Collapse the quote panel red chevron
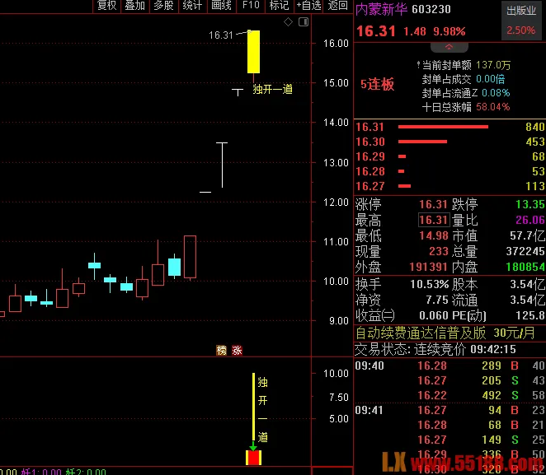 (449, 47)
